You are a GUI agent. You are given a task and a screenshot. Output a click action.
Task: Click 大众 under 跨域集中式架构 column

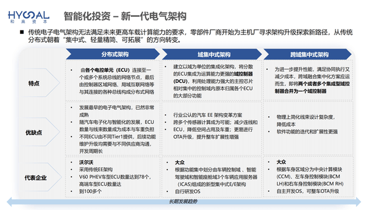pyautogui.click(x=281, y=162)
